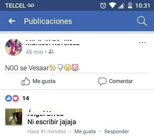Tap the battery icon in the status bar
The image size is (154, 140).
[130, 5]
